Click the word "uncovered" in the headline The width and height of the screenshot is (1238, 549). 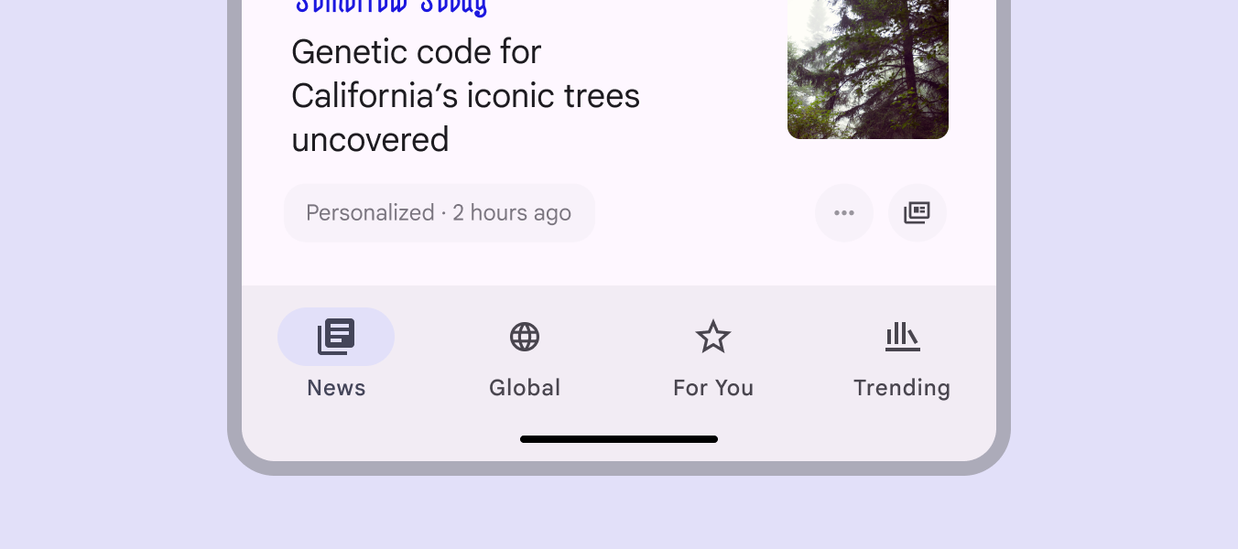[x=370, y=140]
